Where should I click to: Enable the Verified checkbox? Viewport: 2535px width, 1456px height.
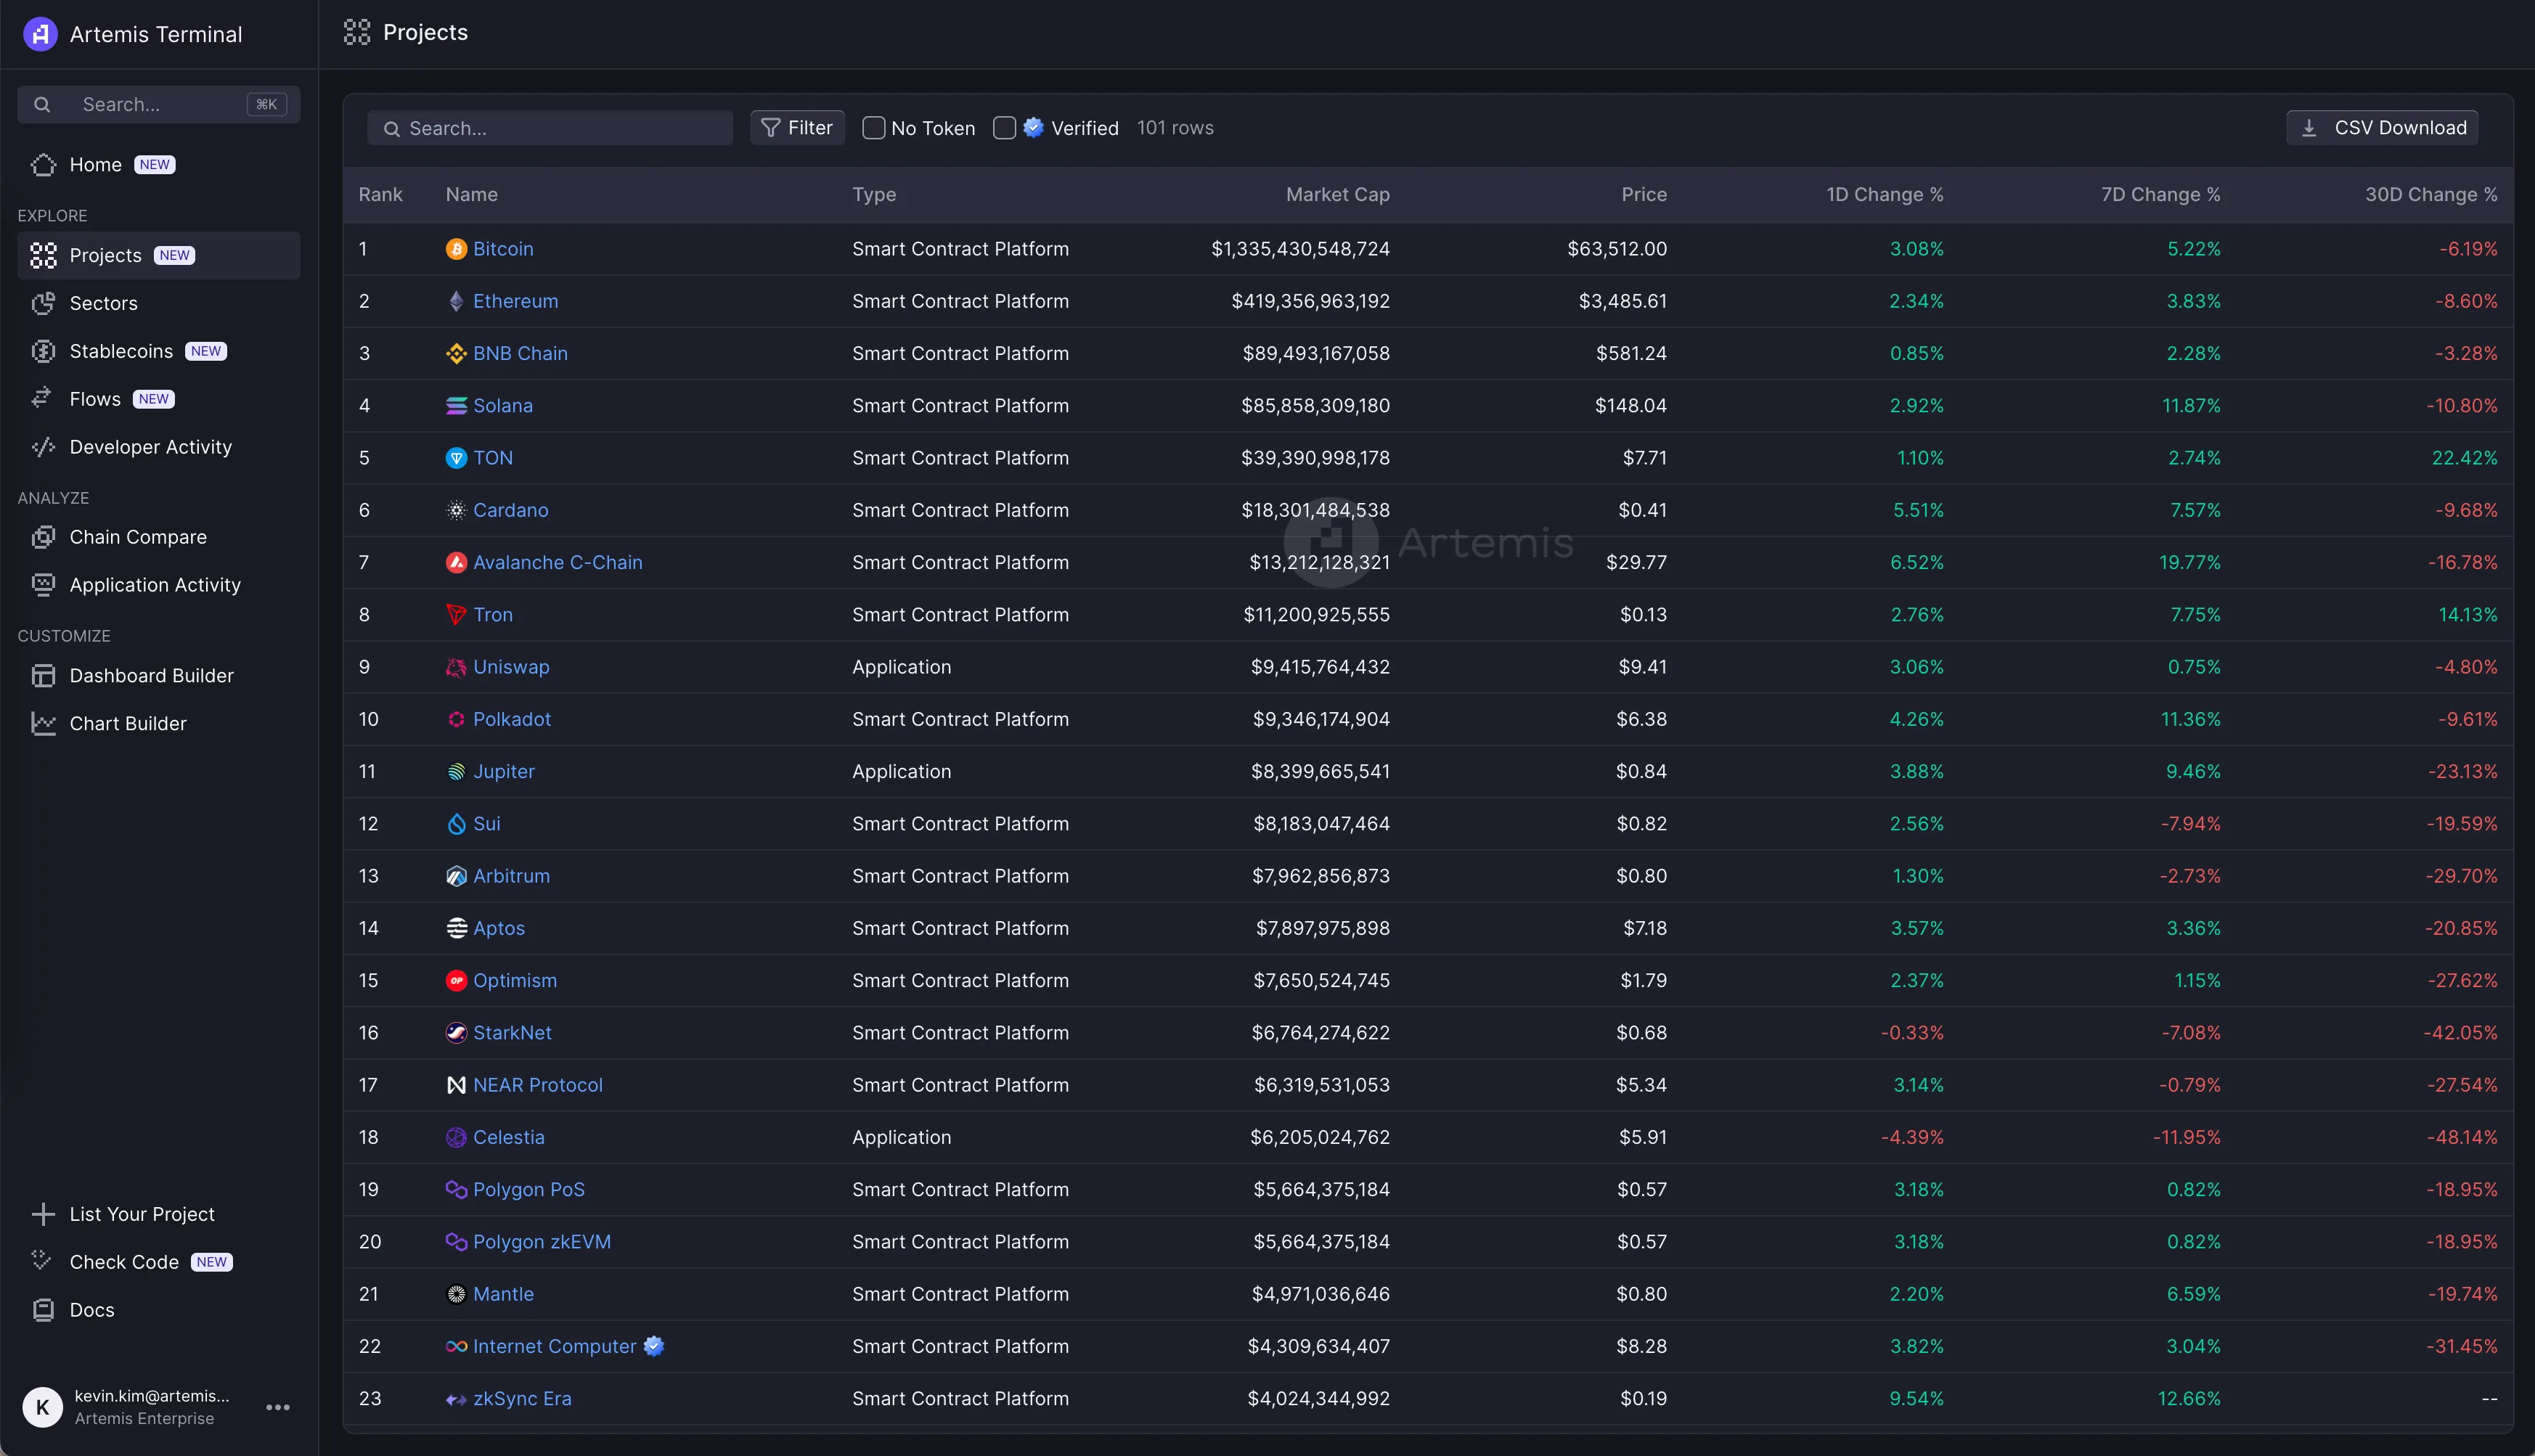point(1005,128)
